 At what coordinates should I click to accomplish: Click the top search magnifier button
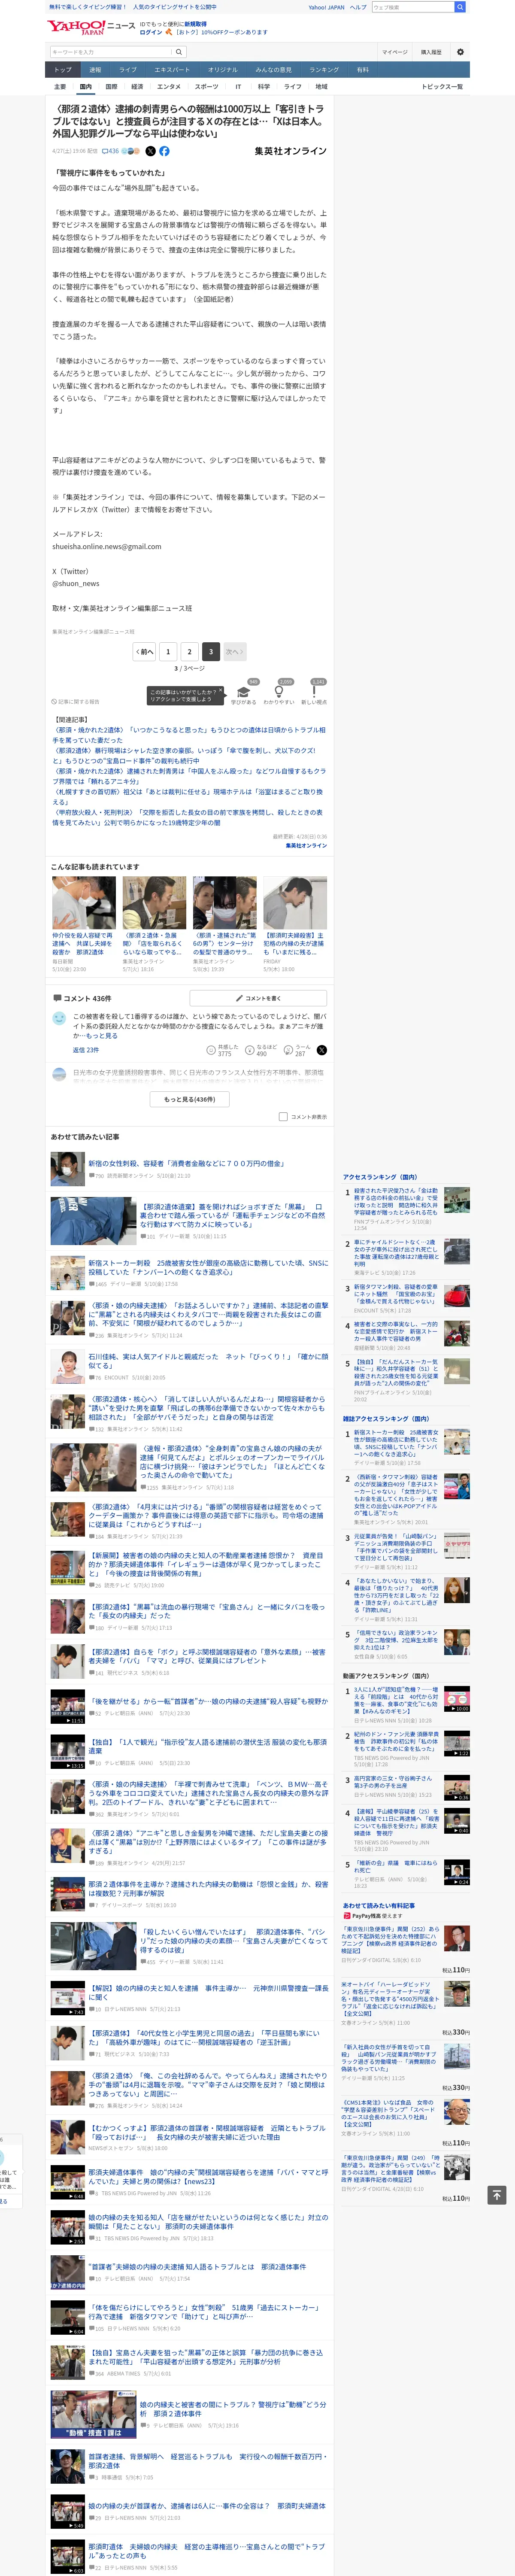coord(460,7)
